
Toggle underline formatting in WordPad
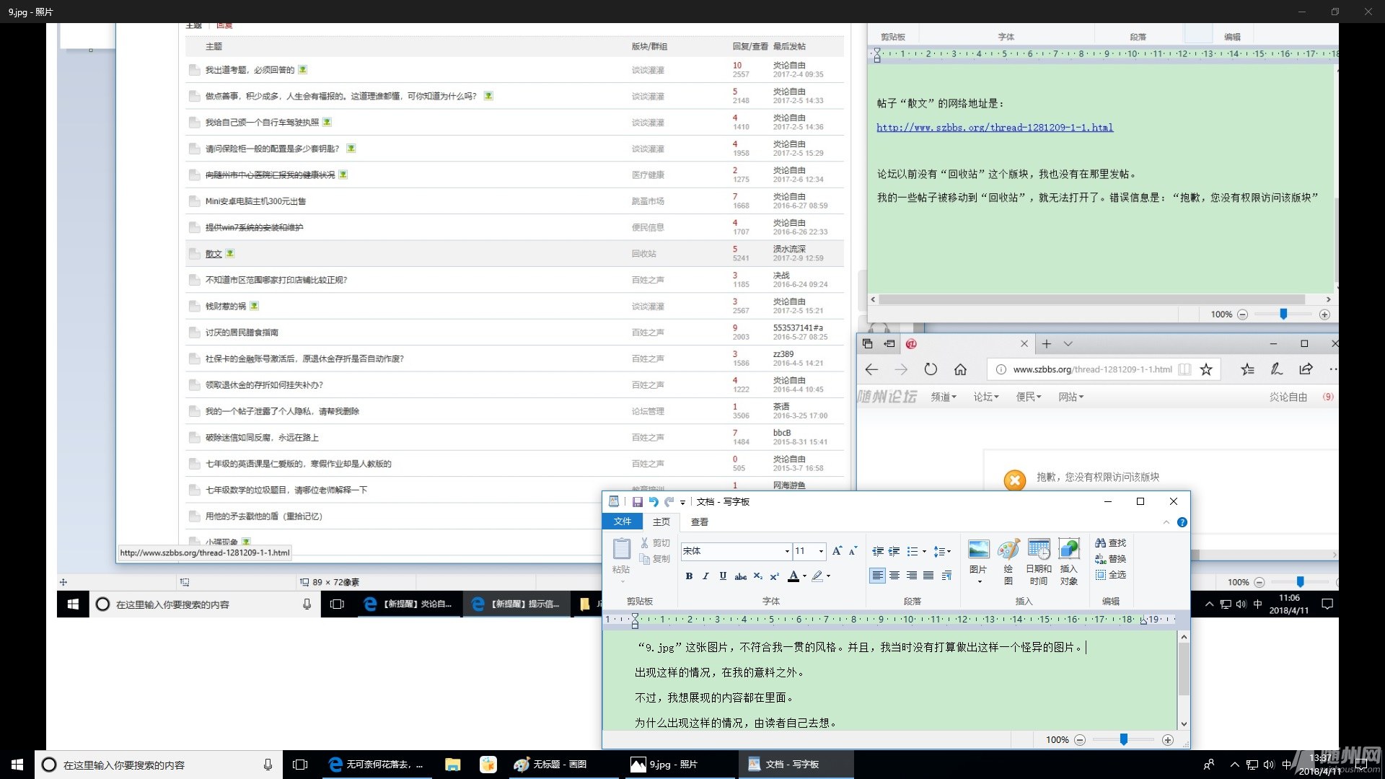click(723, 576)
